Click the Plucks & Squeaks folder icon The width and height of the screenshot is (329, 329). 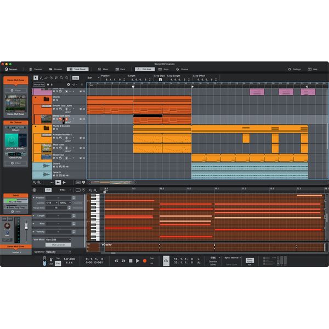tap(47, 128)
